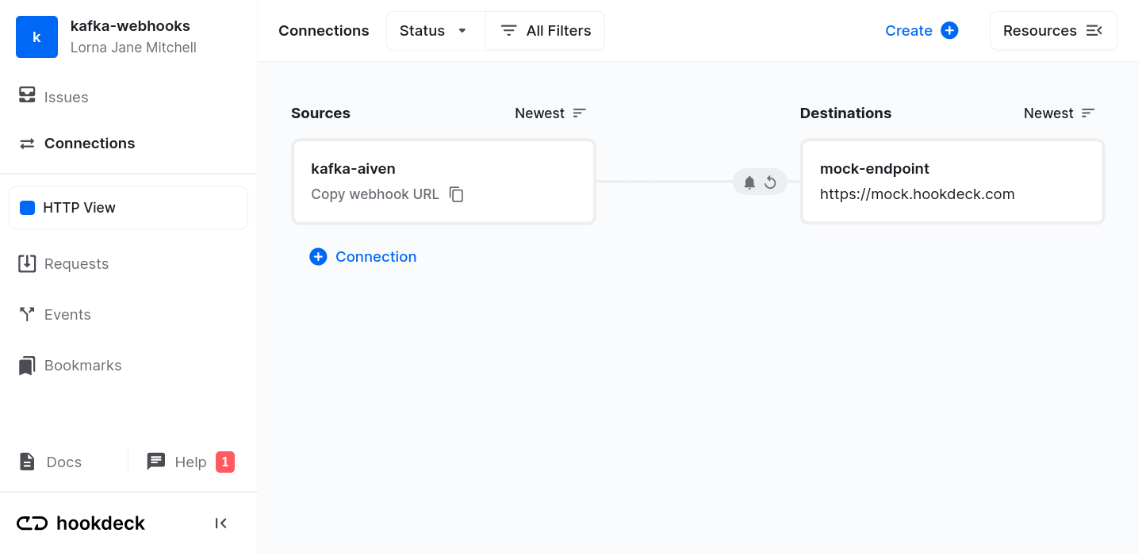Select the Connections icon in the sidebar
This screenshot has width=1142, height=556.
[x=26, y=144]
